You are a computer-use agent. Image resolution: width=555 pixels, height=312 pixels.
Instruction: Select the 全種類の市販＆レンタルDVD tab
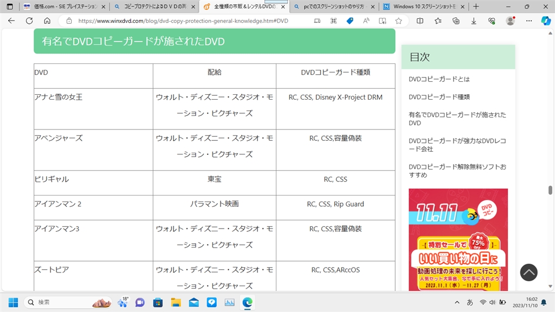tap(244, 6)
